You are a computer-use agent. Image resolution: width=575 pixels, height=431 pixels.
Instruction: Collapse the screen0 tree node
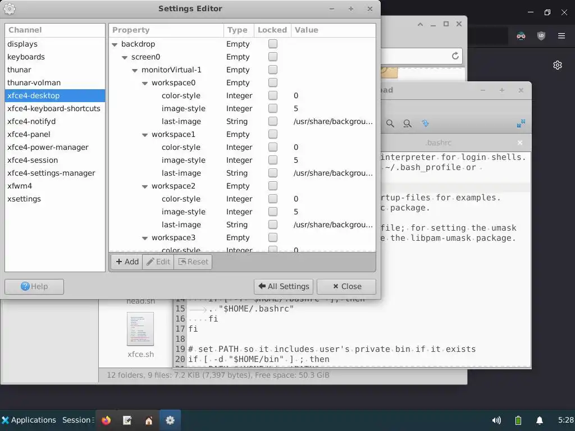pos(125,58)
